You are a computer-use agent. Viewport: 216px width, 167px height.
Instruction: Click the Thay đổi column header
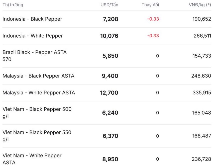[x=150, y=5]
